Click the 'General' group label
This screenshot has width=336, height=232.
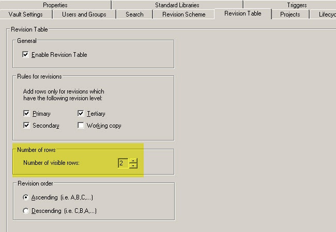tap(27, 41)
